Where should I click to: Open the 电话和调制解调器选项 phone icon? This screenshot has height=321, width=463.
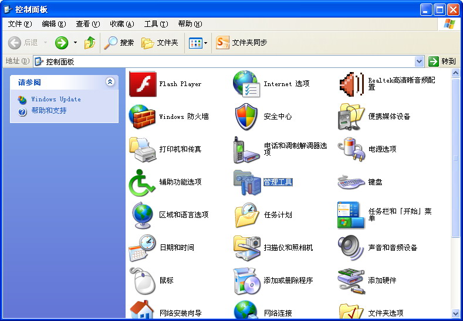246,150
